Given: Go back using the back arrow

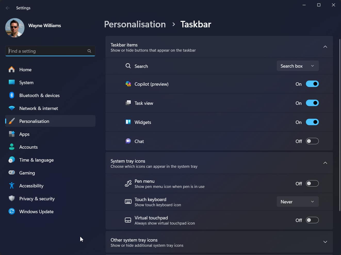Looking at the screenshot, I should coord(7,8).
